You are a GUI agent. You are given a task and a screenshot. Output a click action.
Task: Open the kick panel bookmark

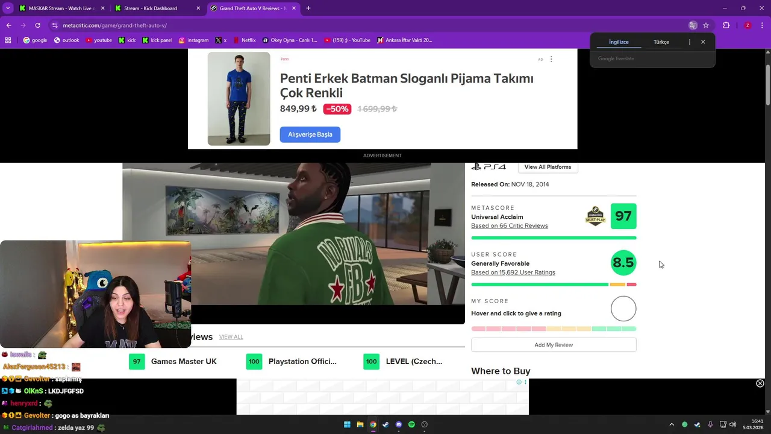point(157,40)
